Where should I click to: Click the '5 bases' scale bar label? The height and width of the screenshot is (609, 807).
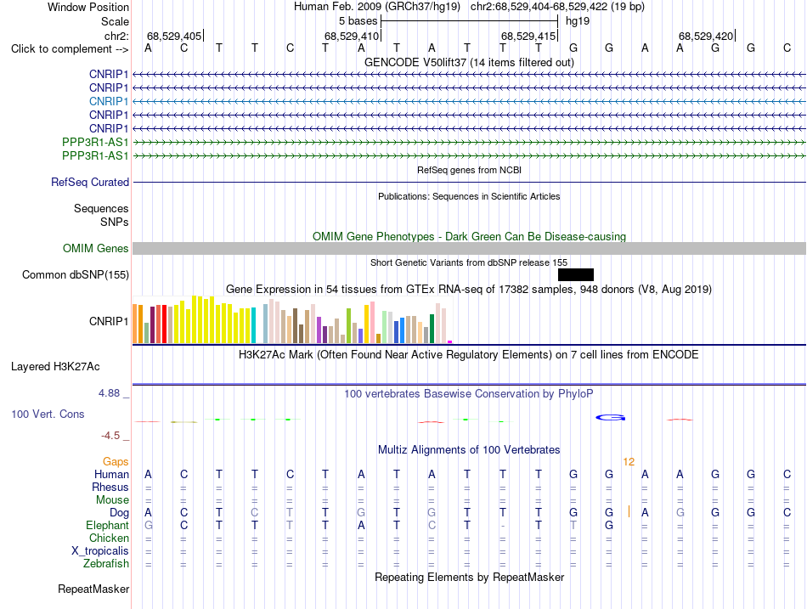tap(358, 21)
